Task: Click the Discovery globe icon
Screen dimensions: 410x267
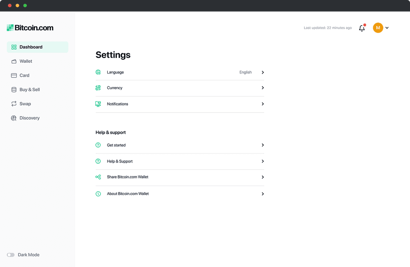Action: click(x=14, y=118)
